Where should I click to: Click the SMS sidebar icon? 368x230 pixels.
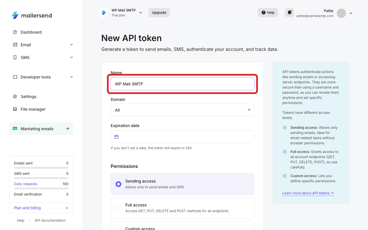point(15,57)
